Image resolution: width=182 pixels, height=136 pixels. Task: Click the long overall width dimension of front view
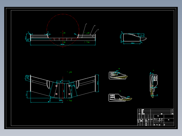tap(63, 45)
